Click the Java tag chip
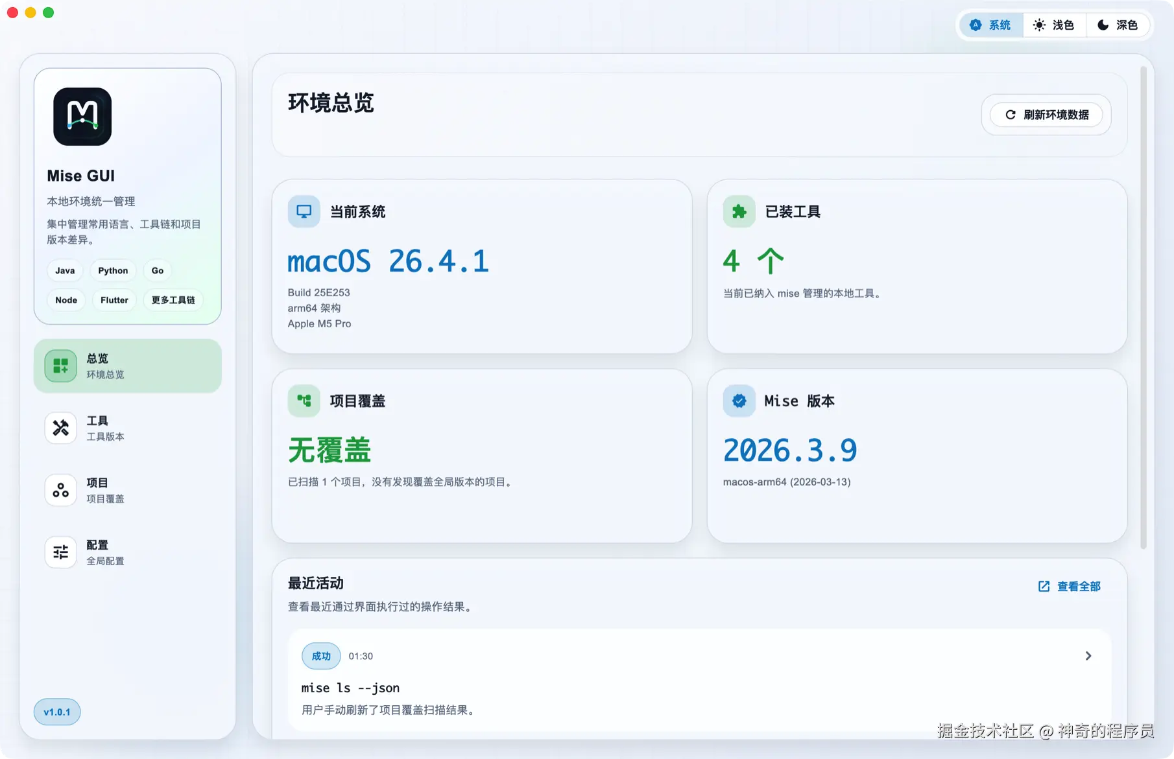The width and height of the screenshot is (1174, 759). tap(65, 270)
